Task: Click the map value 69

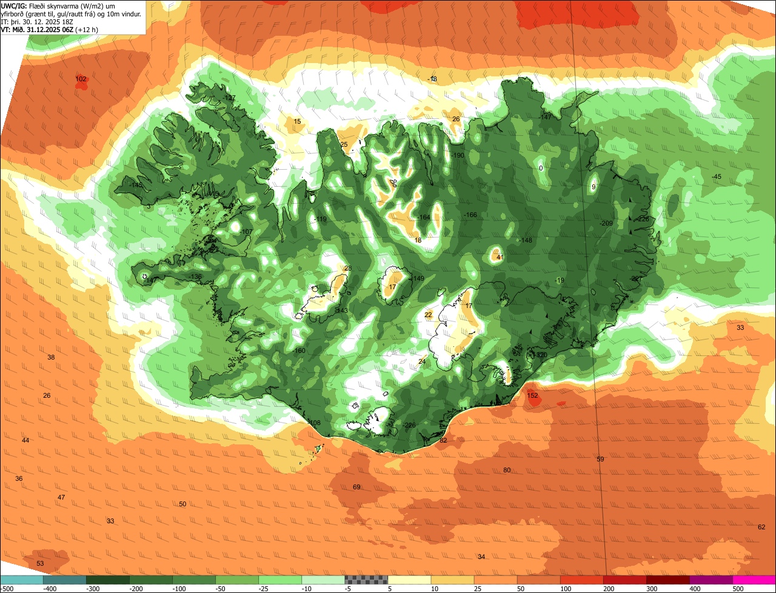Action: point(356,487)
